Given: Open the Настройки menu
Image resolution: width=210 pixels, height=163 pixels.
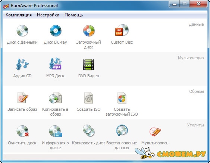Looking at the screenshot, I should point(48,15).
